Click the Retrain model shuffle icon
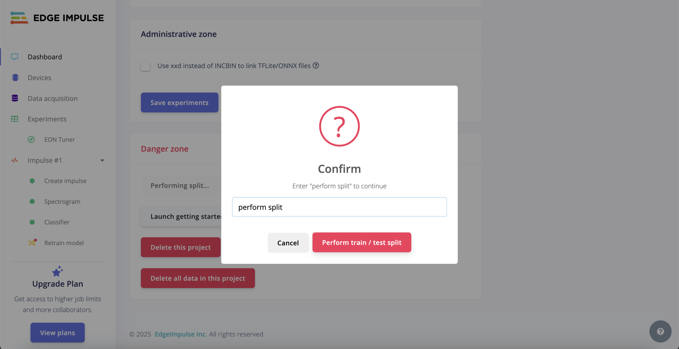The image size is (679, 349). [x=32, y=243]
